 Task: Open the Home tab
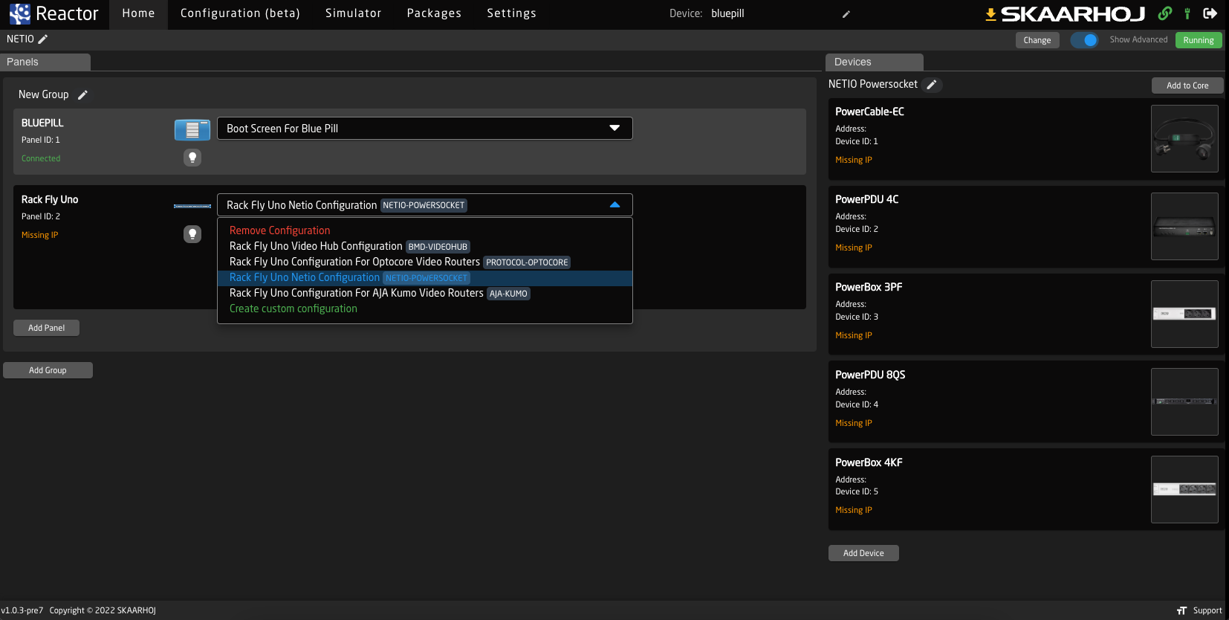click(x=139, y=13)
